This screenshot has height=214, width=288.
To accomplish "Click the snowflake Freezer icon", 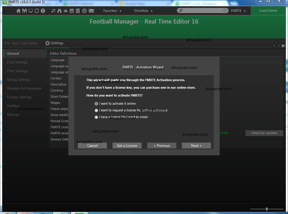I will (x=84, y=11).
